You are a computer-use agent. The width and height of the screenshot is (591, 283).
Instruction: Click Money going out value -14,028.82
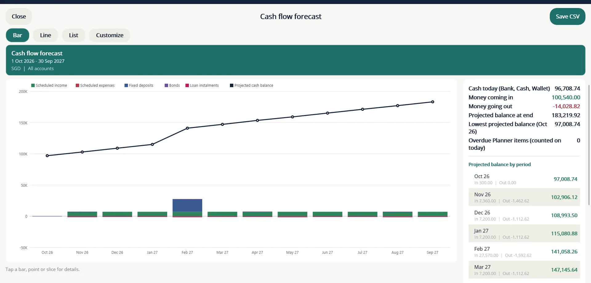[x=566, y=106]
